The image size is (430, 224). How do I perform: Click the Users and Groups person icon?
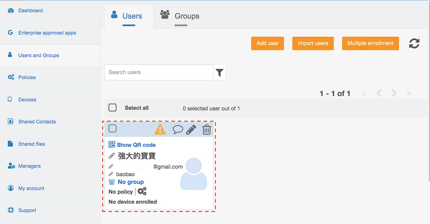pyautogui.click(x=10, y=55)
